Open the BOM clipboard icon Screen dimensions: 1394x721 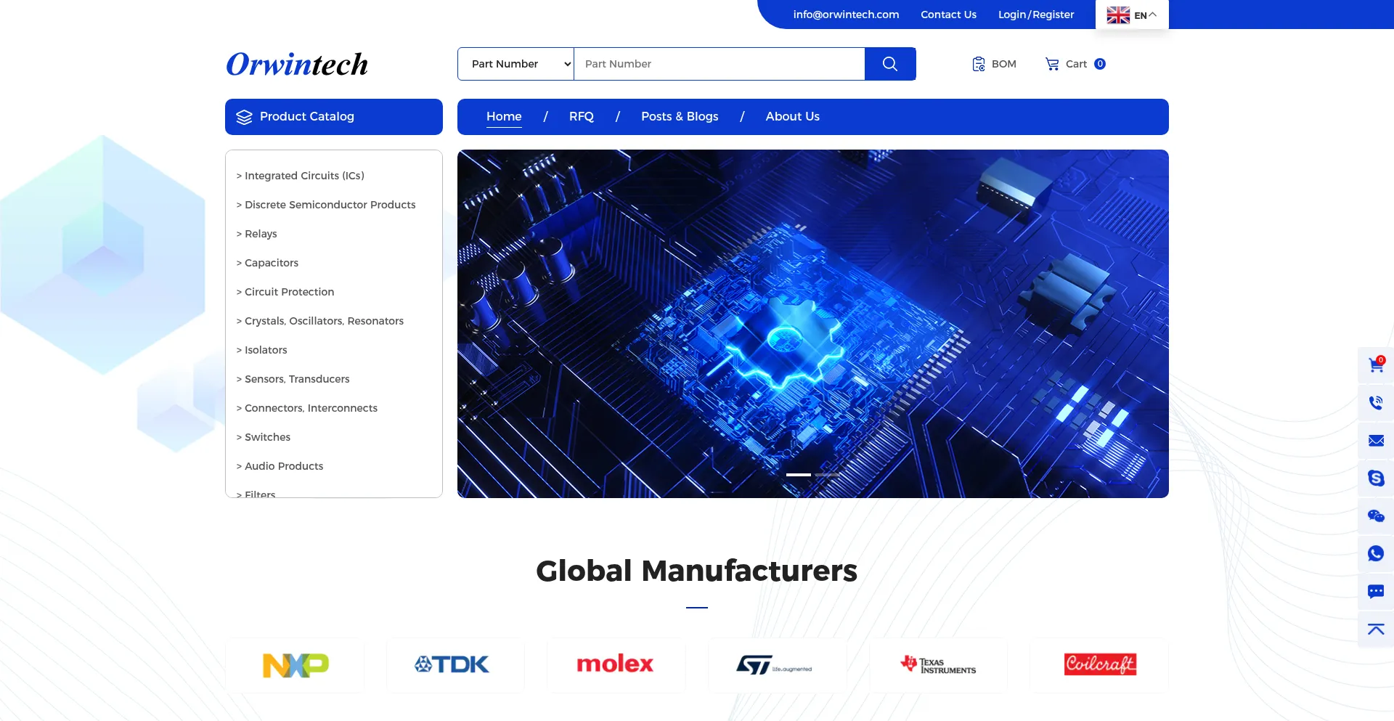979,64
